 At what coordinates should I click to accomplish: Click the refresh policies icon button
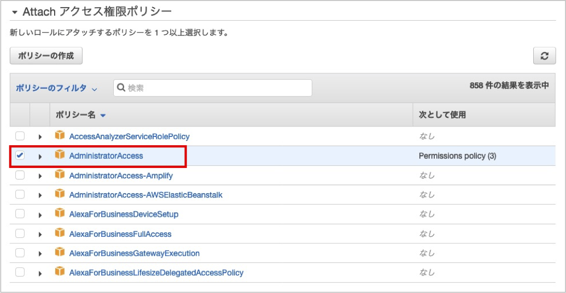pos(544,56)
